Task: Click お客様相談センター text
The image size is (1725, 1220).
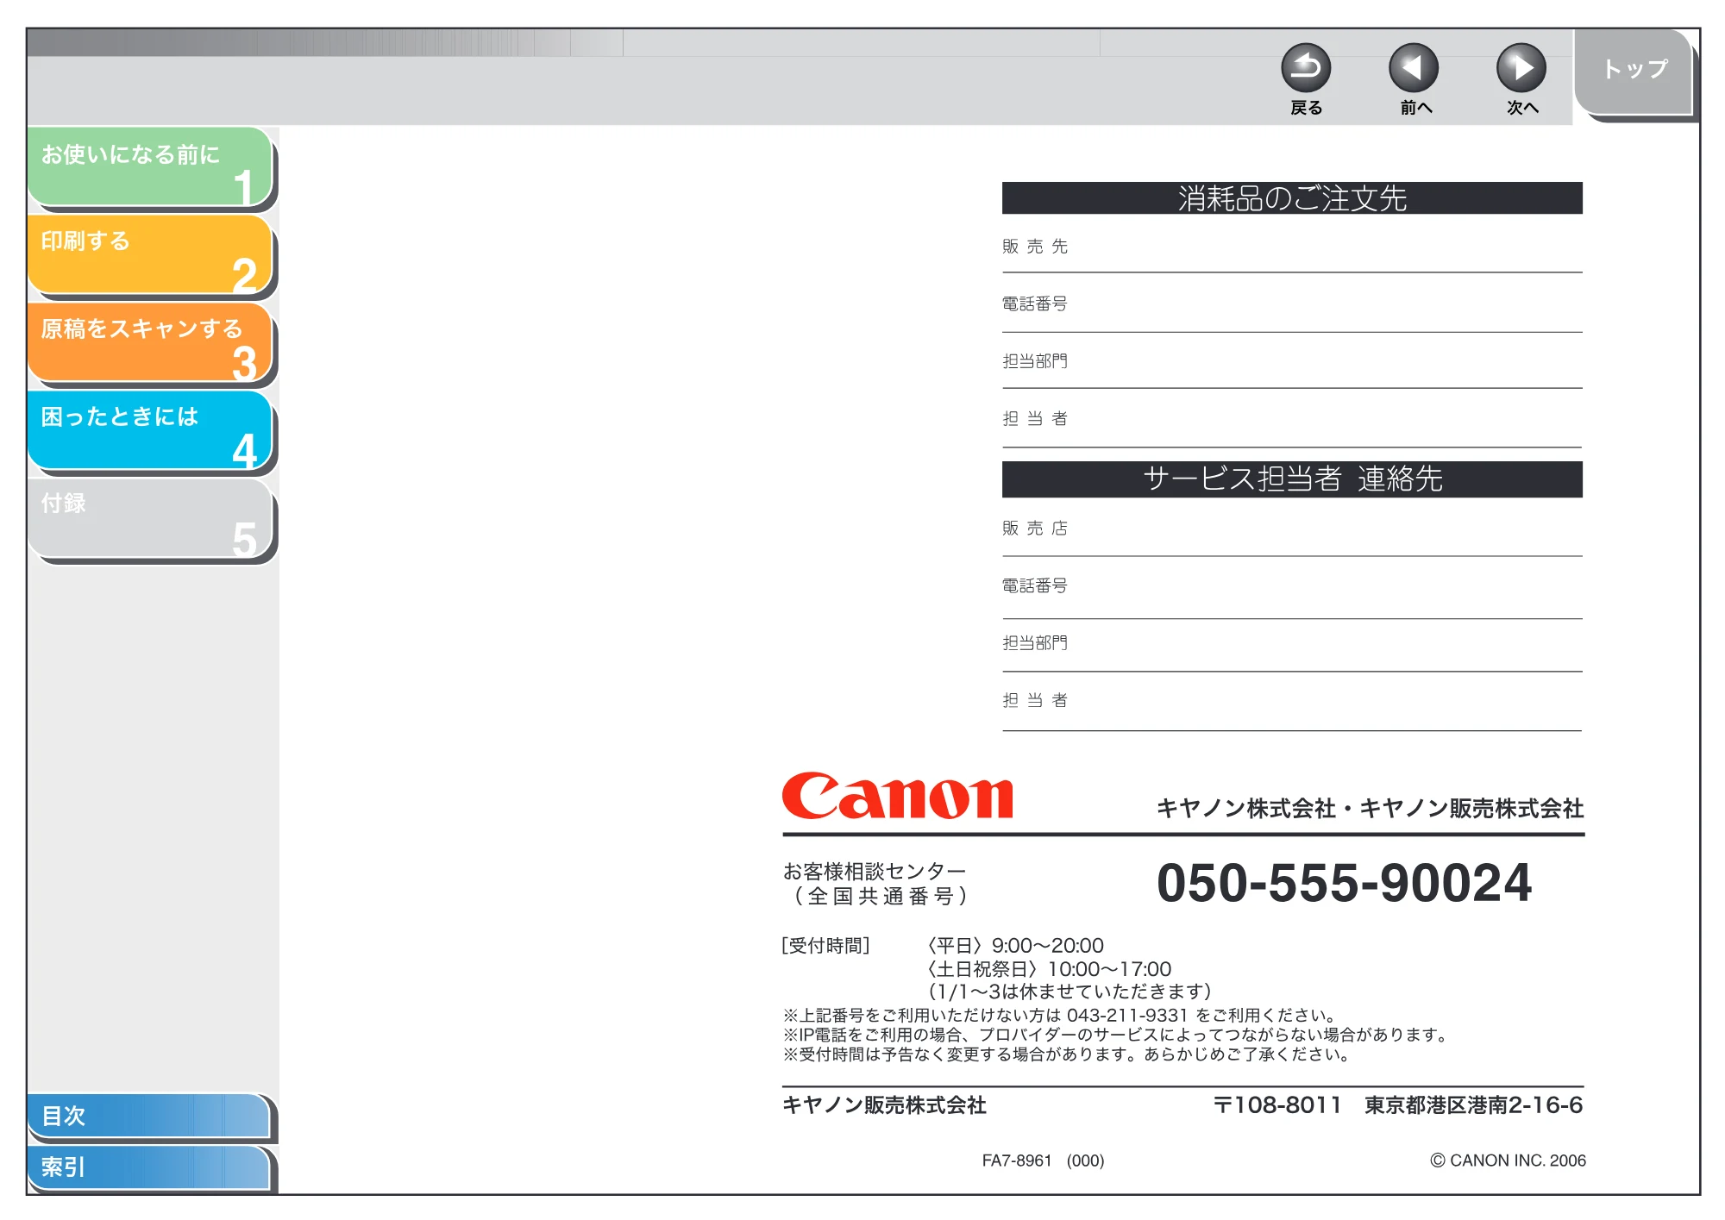Action: (x=875, y=871)
